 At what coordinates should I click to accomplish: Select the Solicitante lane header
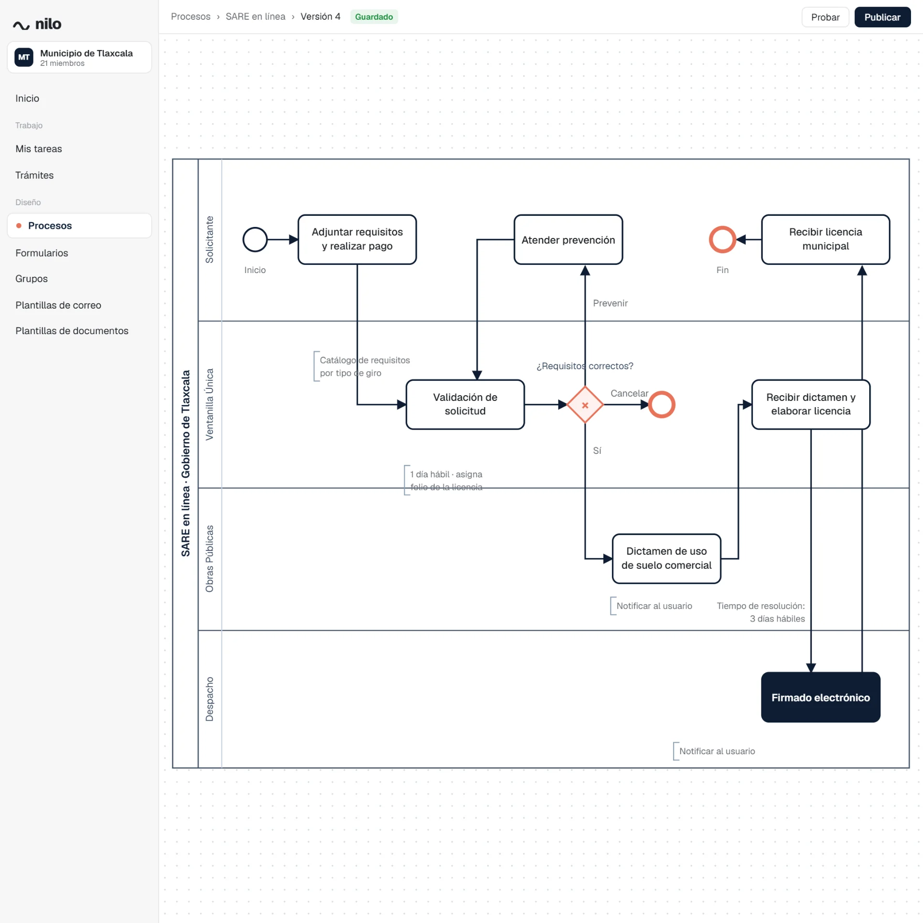point(210,240)
